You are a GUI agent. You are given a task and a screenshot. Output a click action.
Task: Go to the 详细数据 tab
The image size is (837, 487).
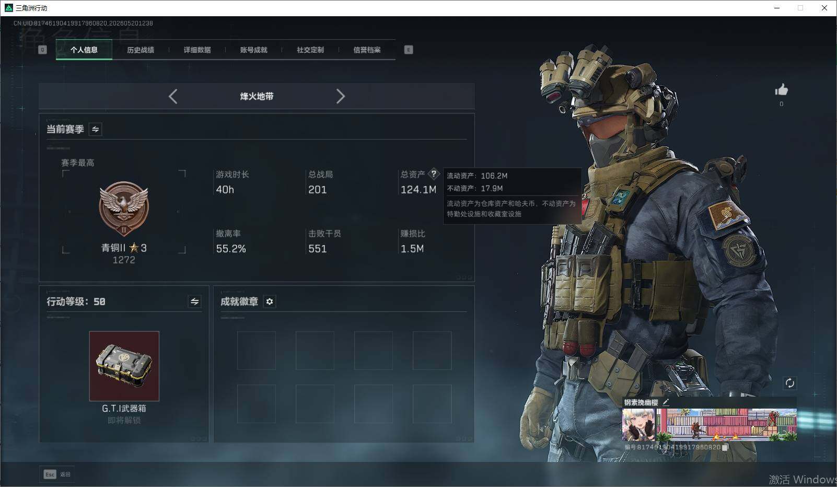click(197, 50)
